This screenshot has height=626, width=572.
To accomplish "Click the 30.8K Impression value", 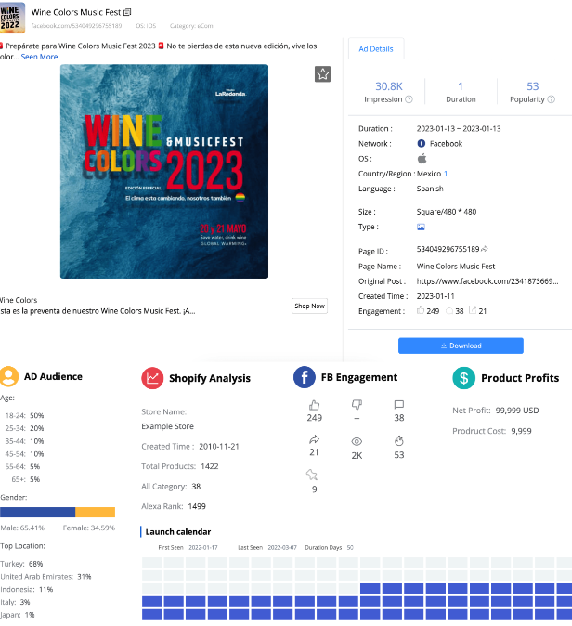I will coord(389,86).
